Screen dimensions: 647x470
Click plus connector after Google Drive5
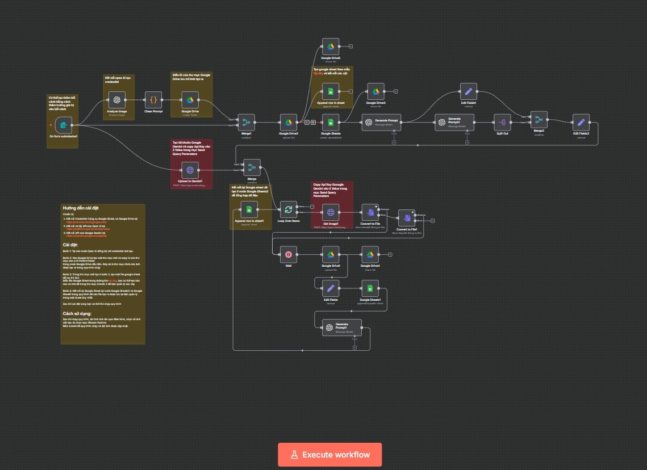(350, 47)
